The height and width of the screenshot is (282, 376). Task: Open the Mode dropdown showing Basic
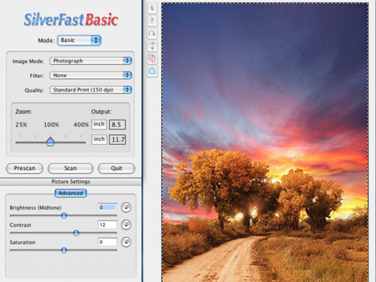(x=79, y=40)
